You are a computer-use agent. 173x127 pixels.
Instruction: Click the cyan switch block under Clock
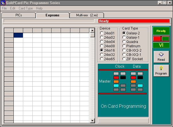(116, 86)
